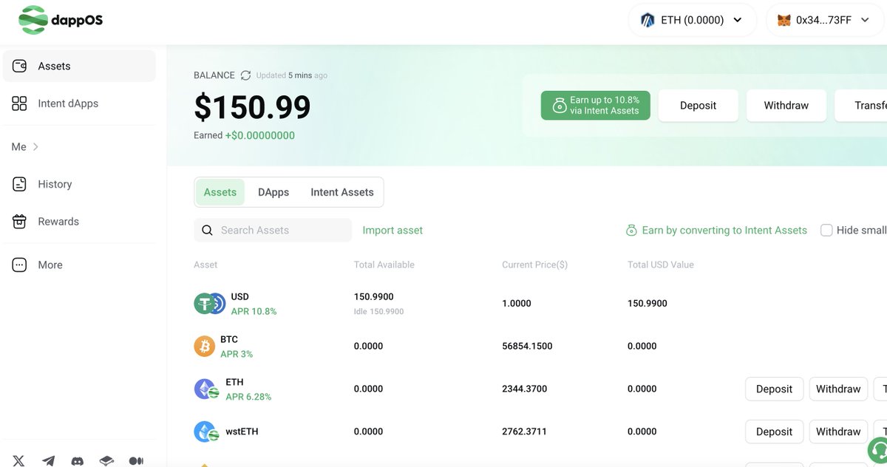
Task: Focus the Search Assets field
Action: coord(273,230)
